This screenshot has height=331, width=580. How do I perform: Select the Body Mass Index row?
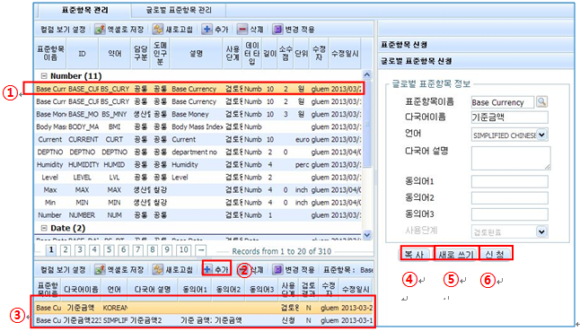tap(198, 127)
